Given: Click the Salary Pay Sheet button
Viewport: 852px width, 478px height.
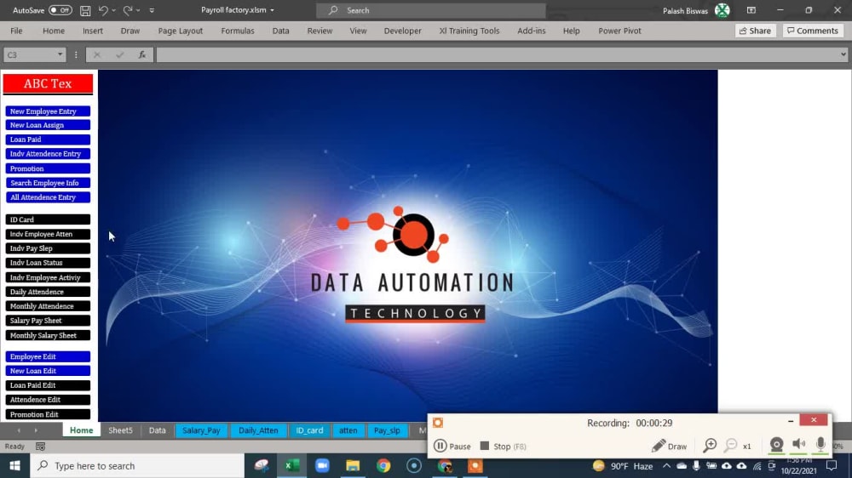Looking at the screenshot, I should click(48, 321).
